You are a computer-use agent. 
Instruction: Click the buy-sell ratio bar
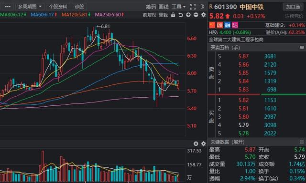(x=257, y=94)
